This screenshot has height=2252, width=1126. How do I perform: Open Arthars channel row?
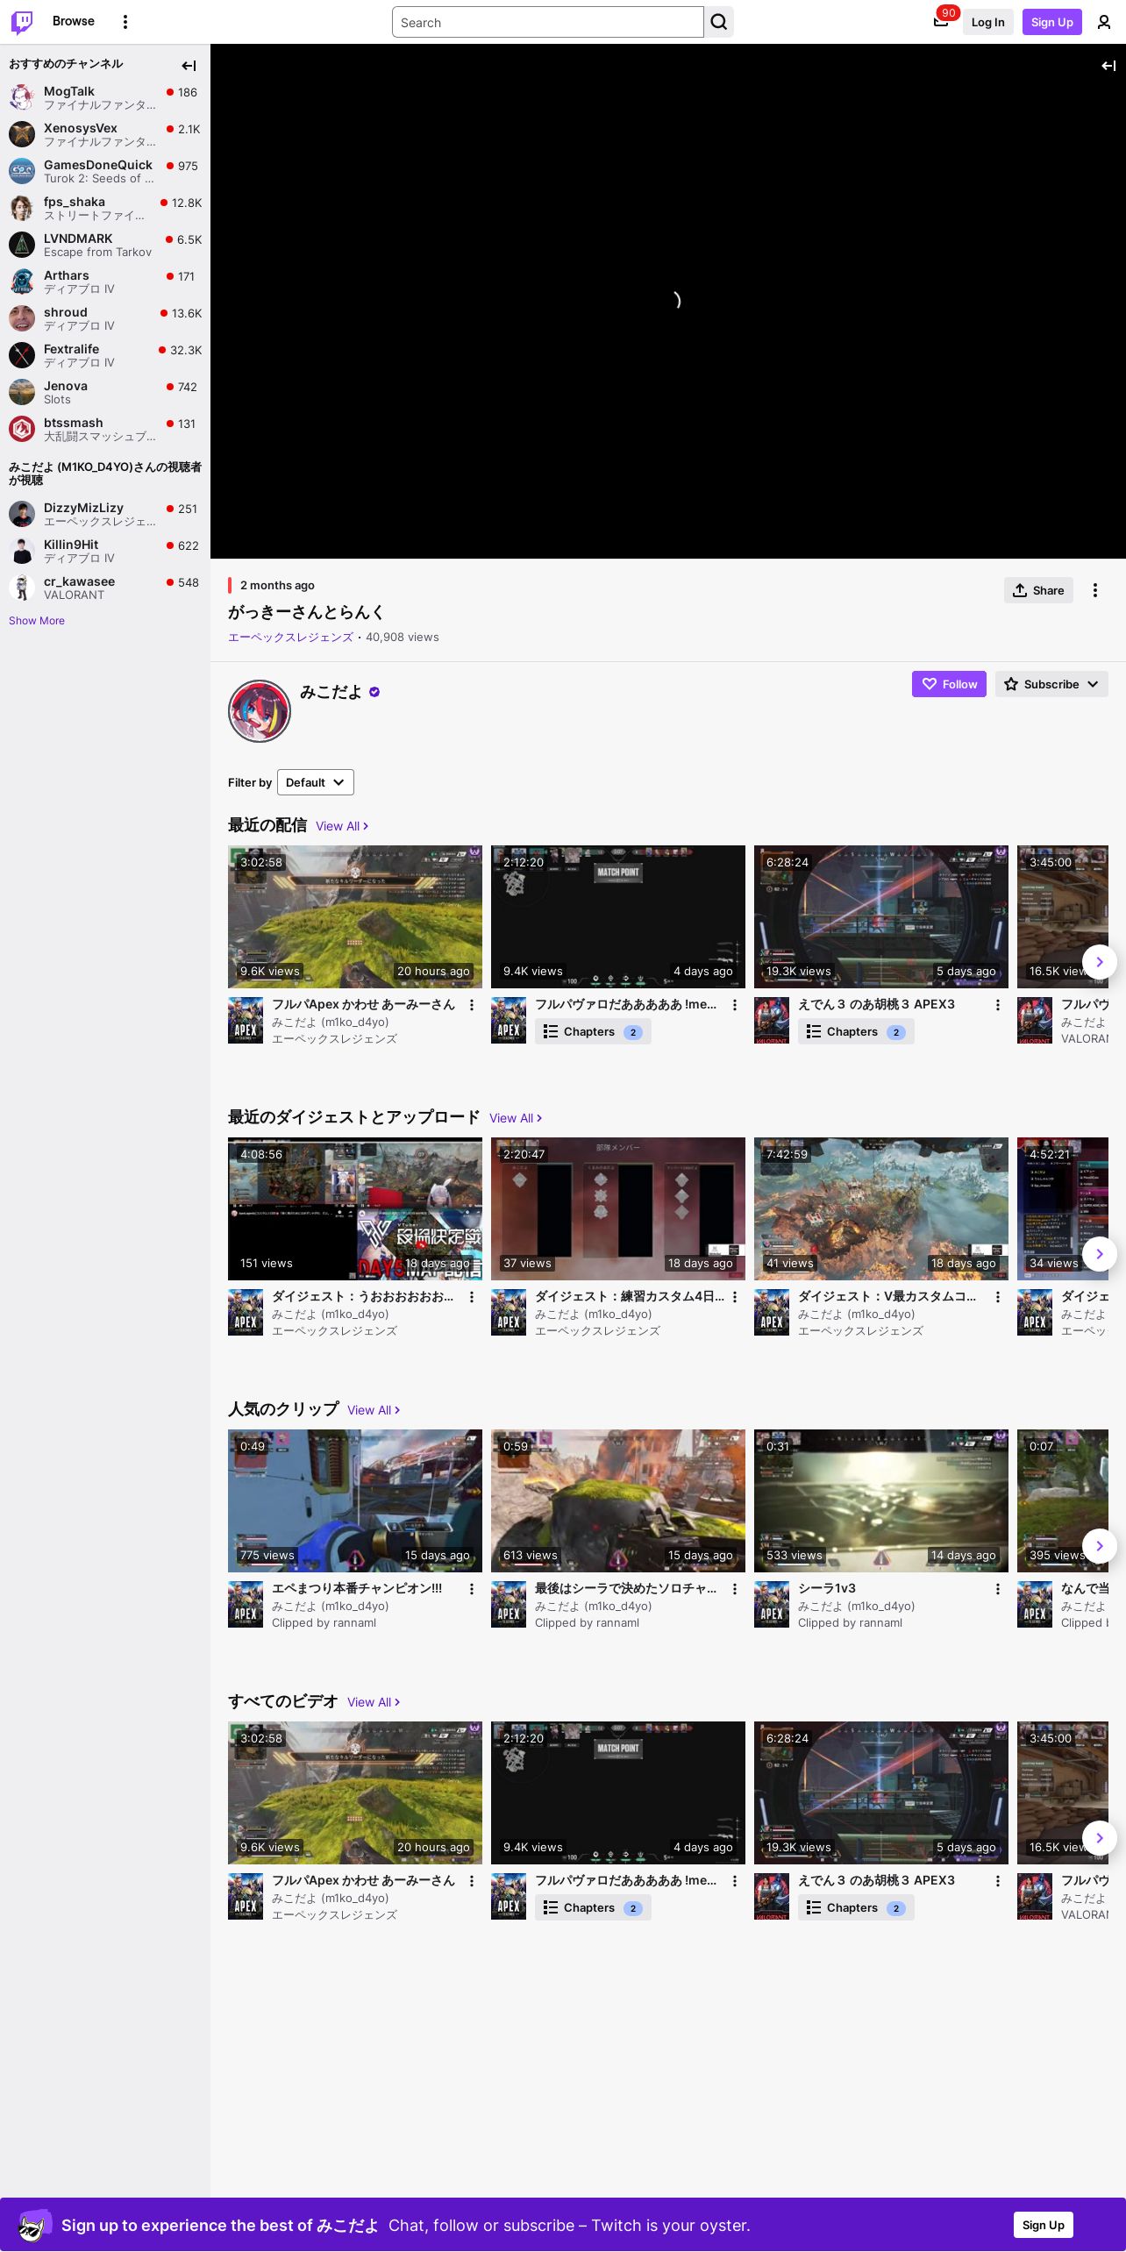[105, 281]
